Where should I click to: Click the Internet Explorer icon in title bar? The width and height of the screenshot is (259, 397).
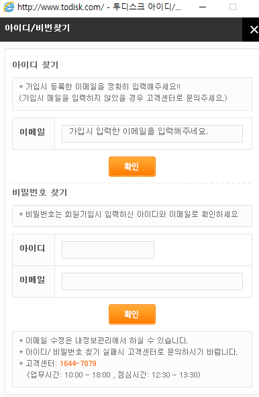tap(9, 7)
